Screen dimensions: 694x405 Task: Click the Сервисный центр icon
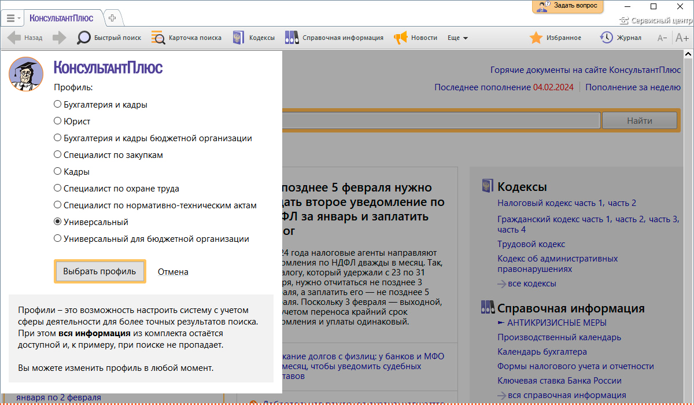pyautogui.click(x=623, y=21)
